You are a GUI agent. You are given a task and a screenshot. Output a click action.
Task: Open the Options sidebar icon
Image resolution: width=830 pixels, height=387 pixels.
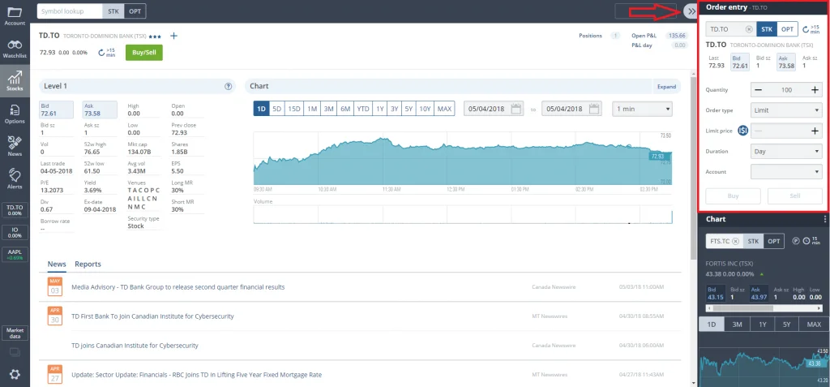[15, 113]
